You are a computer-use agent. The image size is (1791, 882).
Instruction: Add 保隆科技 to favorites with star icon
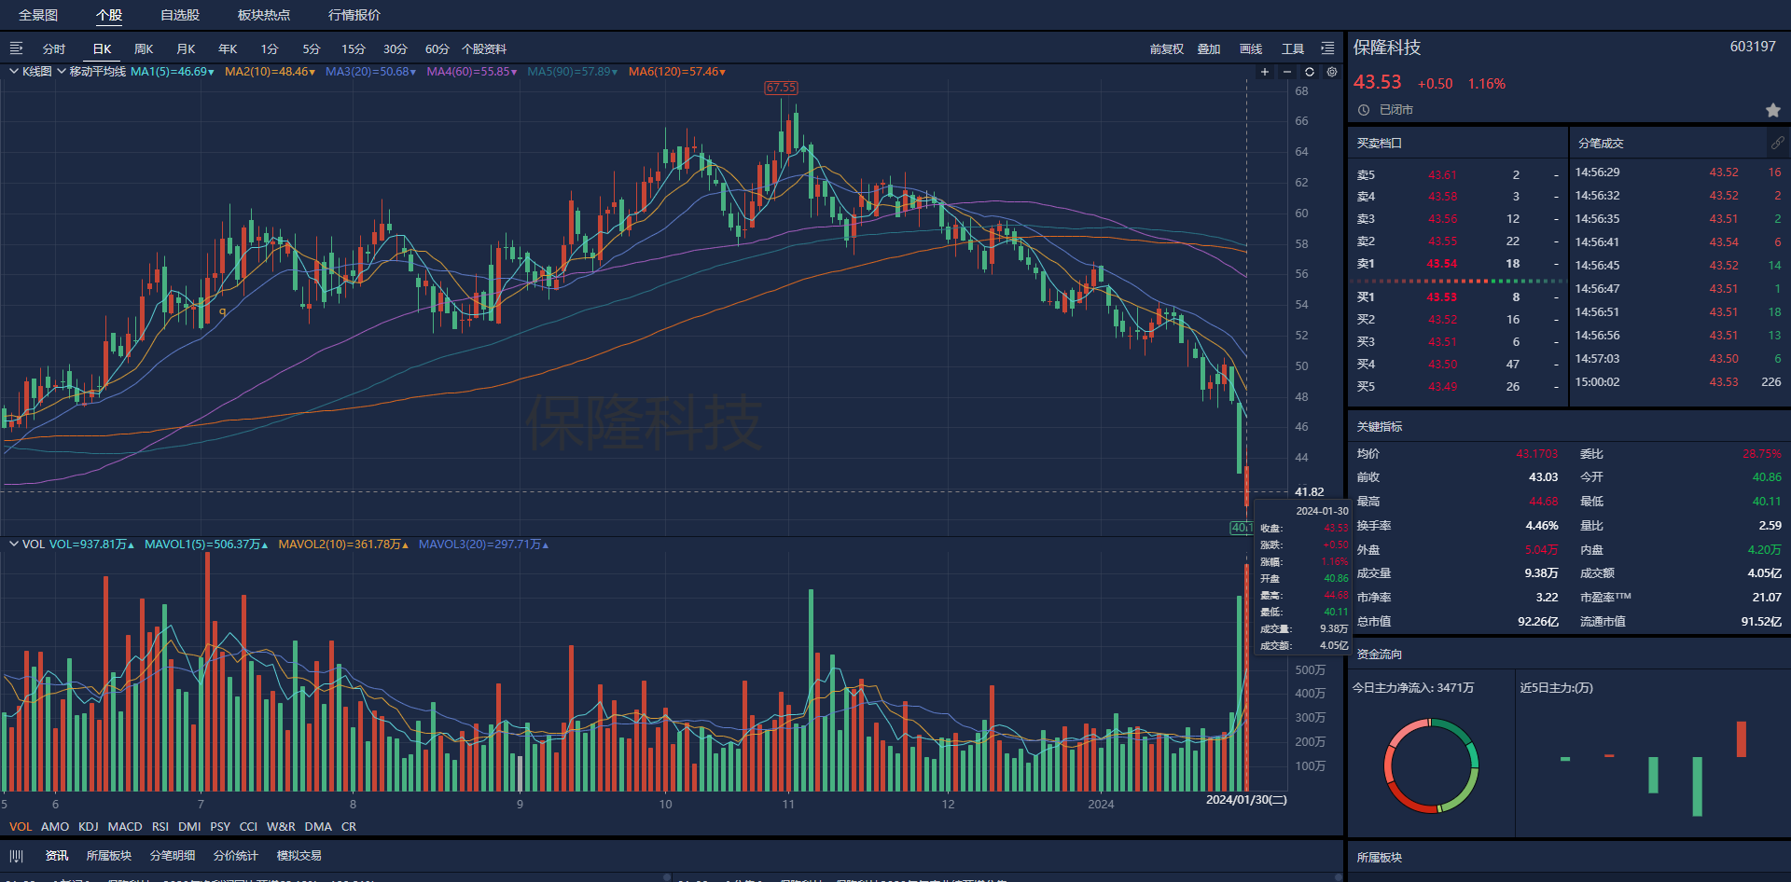1773,110
